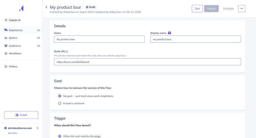The width and height of the screenshot is (256, 138).
Task: Click the Metrics chart icon
Action: coord(6,38)
